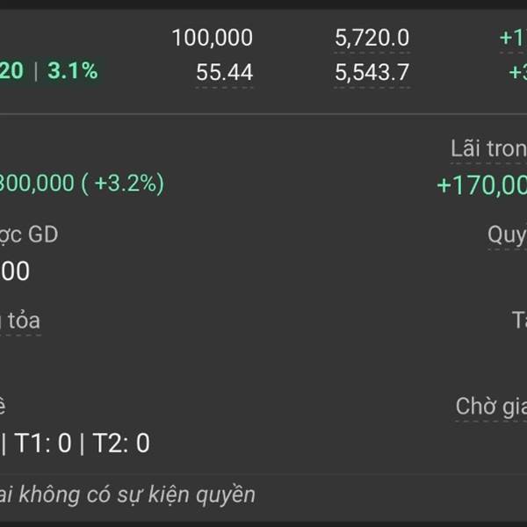Click the 5,543.7 cost value
This screenshot has width=527, height=527.
click(372, 72)
